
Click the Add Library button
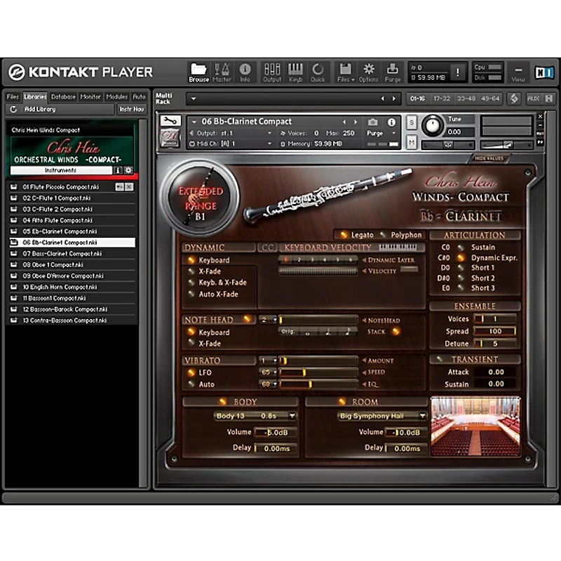point(60,109)
